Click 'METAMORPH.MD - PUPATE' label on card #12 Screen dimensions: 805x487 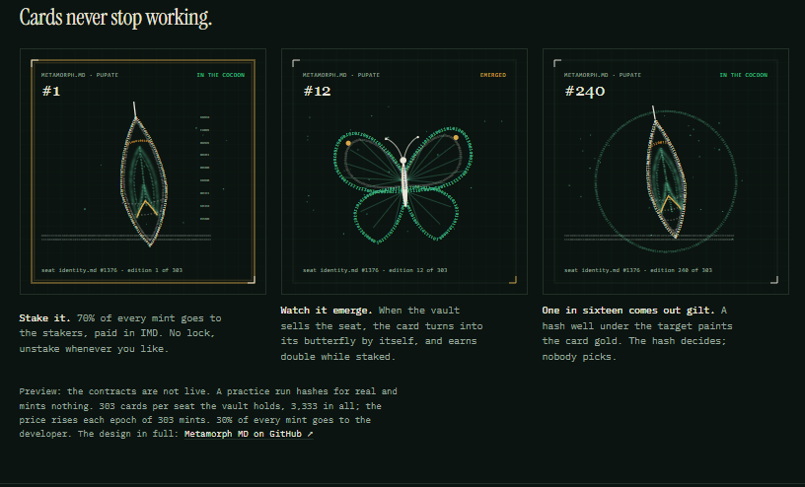tap(341, 75)
